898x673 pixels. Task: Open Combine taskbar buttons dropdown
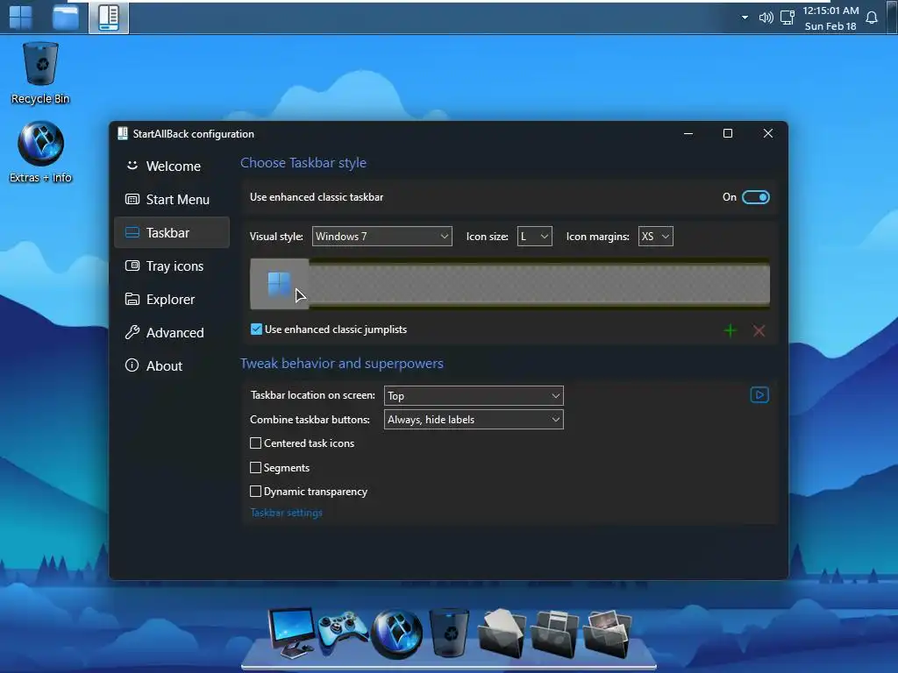pos(474,420)
